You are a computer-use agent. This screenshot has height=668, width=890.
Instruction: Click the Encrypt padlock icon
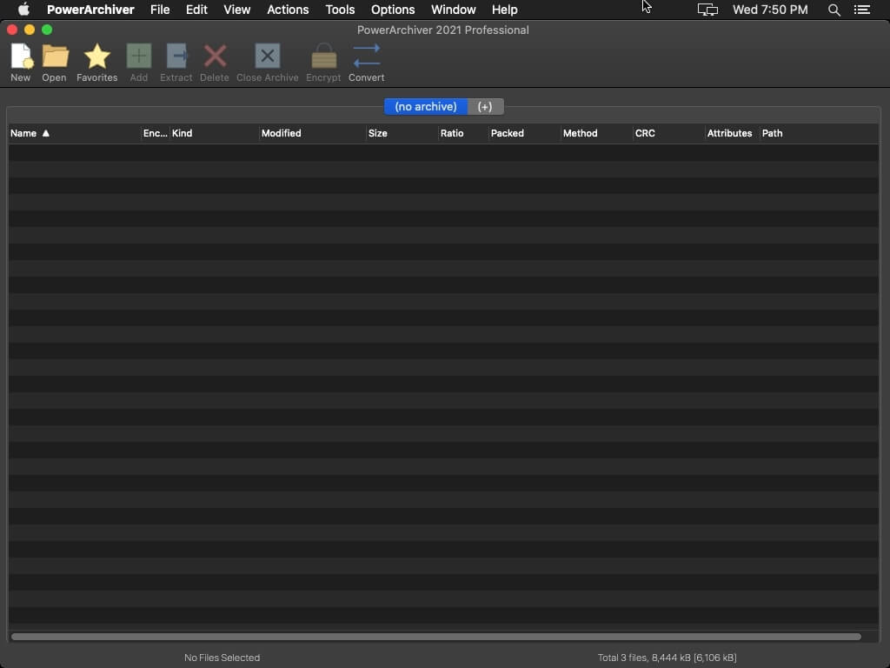[323, 57]
